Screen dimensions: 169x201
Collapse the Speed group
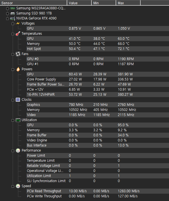coord(13,186)
